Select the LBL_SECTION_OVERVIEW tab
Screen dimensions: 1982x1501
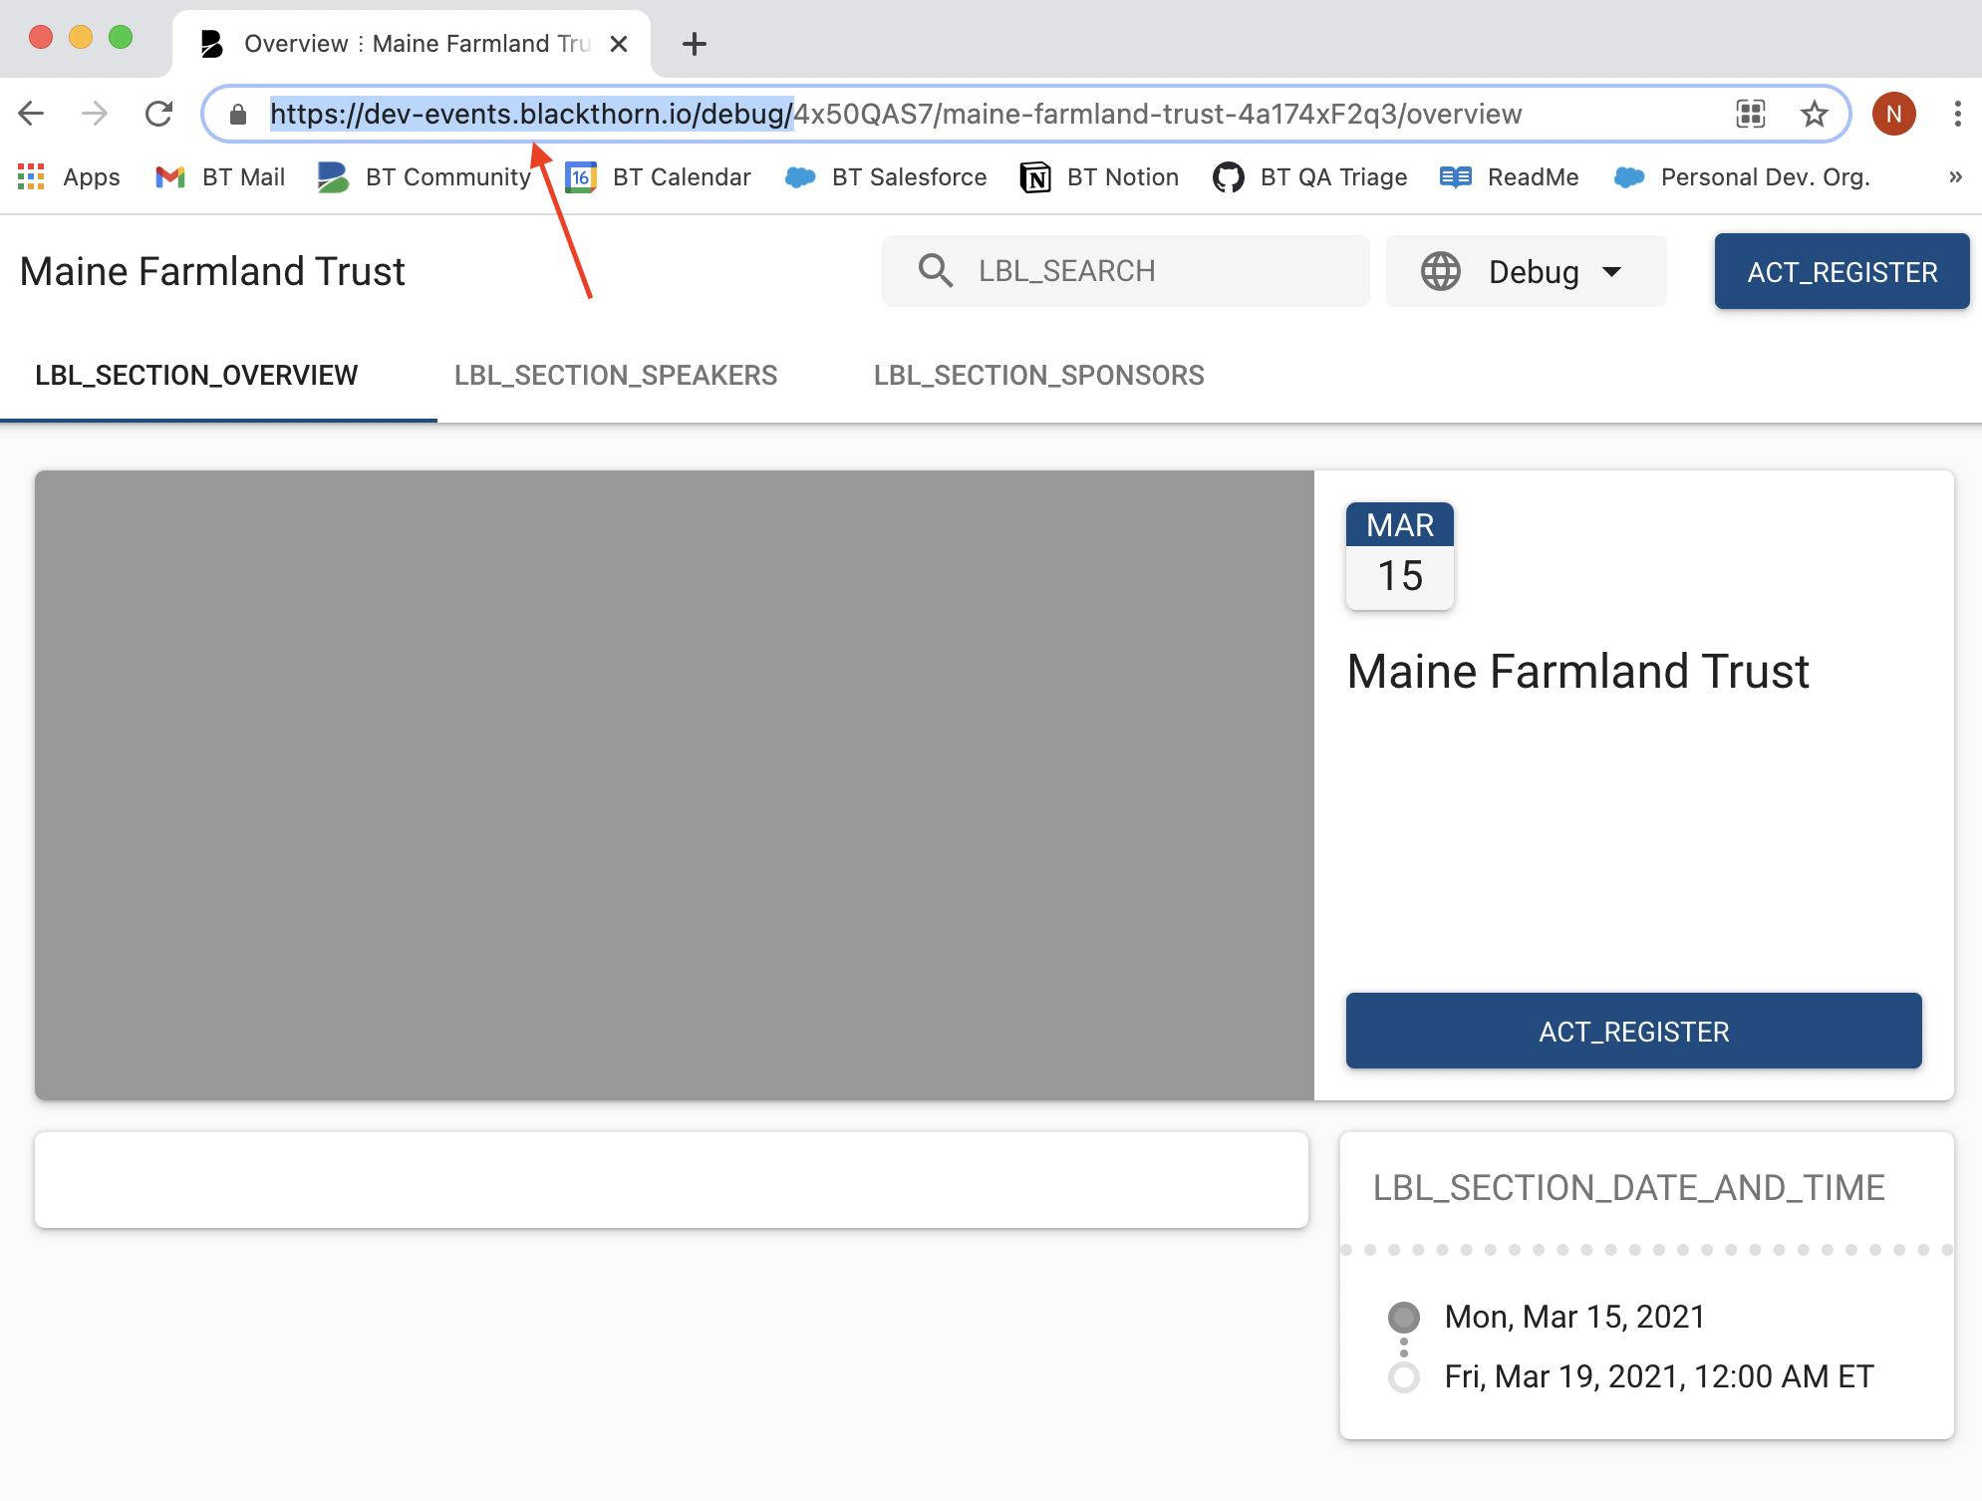[196, 375]
